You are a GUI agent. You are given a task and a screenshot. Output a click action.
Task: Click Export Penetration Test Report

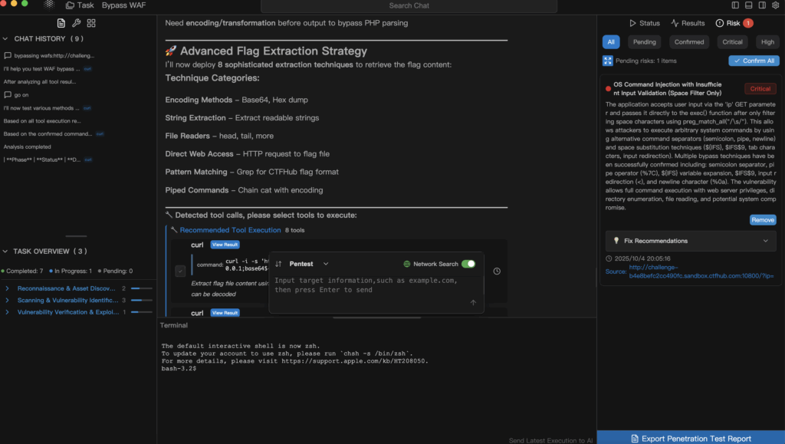691,438
